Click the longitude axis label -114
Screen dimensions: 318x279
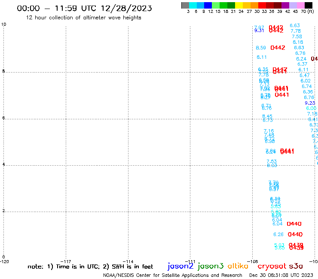point(128,261)
